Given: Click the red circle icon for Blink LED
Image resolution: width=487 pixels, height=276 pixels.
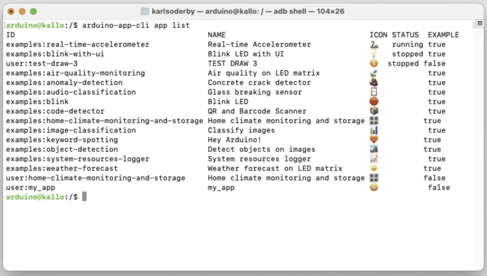Looking at the screenshot, I should click(374, 102).
